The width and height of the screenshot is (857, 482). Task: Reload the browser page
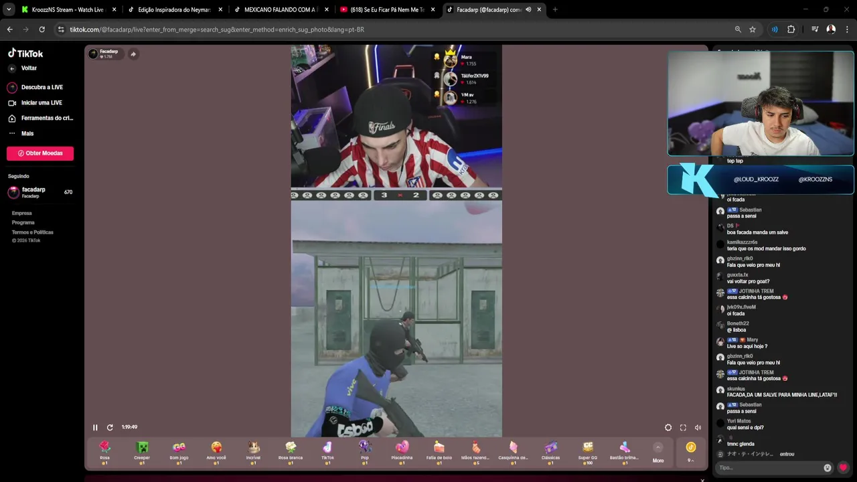(42, 29)
